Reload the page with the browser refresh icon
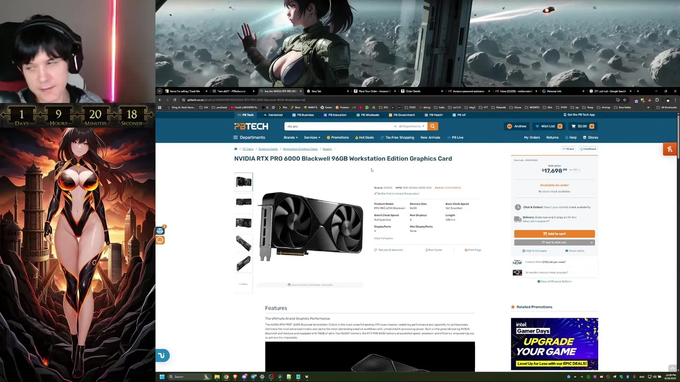 pos(174,100)
